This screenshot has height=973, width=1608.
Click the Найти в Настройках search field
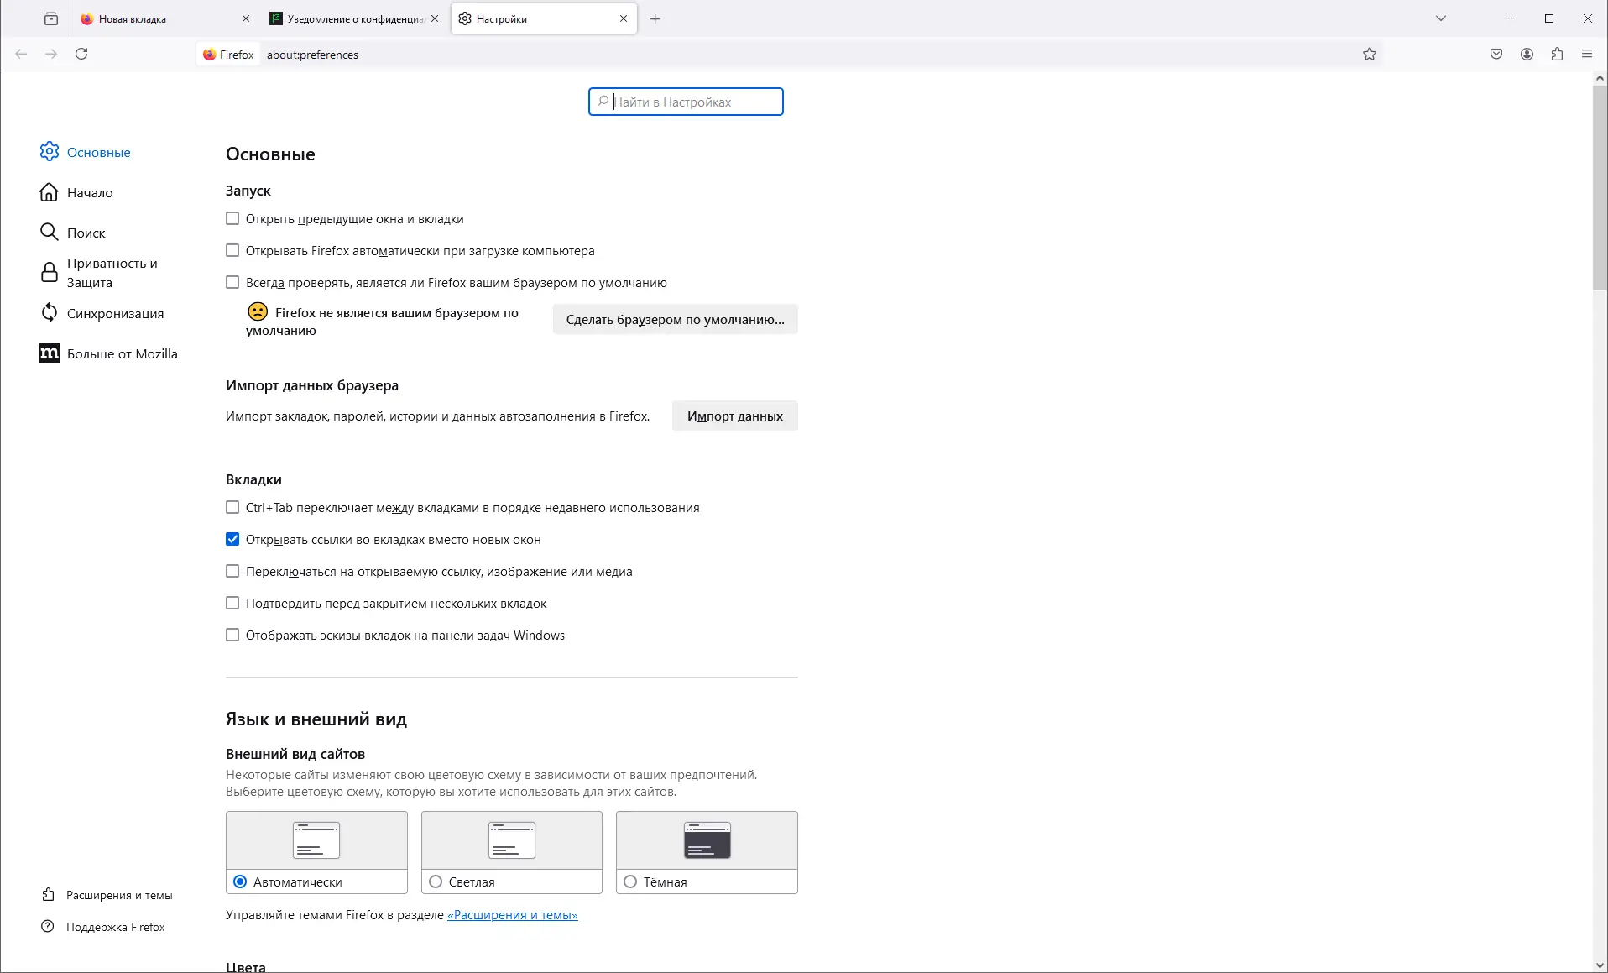click(x=686, y=102)
